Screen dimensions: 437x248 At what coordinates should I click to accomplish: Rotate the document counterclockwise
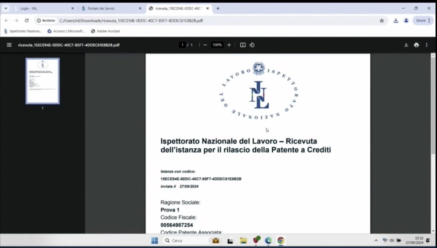tap(252, 45)
